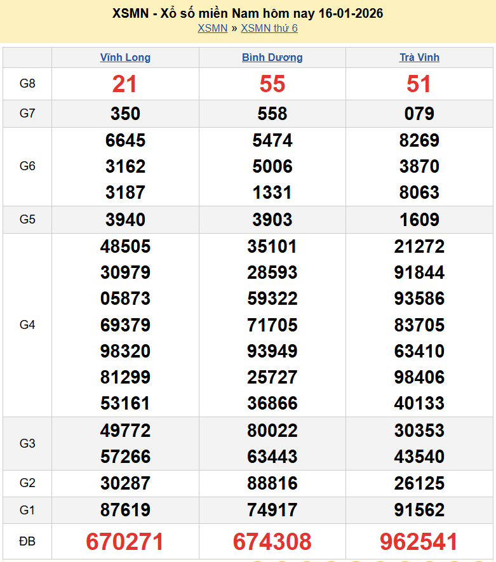Click the G6 result 8269

419,140
